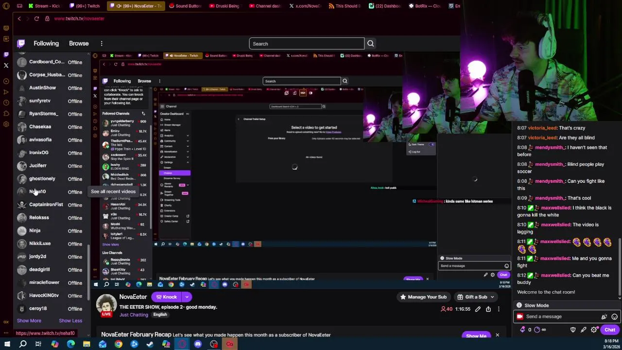Open Windows Start menu
The image size is (622, 350).
7,344
